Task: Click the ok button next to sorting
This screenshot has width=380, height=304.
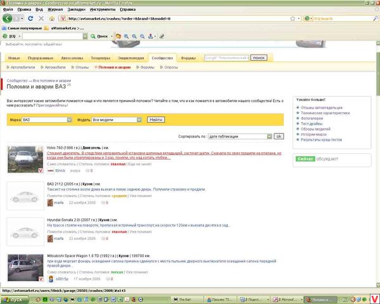Action: (x=279, y=137)
